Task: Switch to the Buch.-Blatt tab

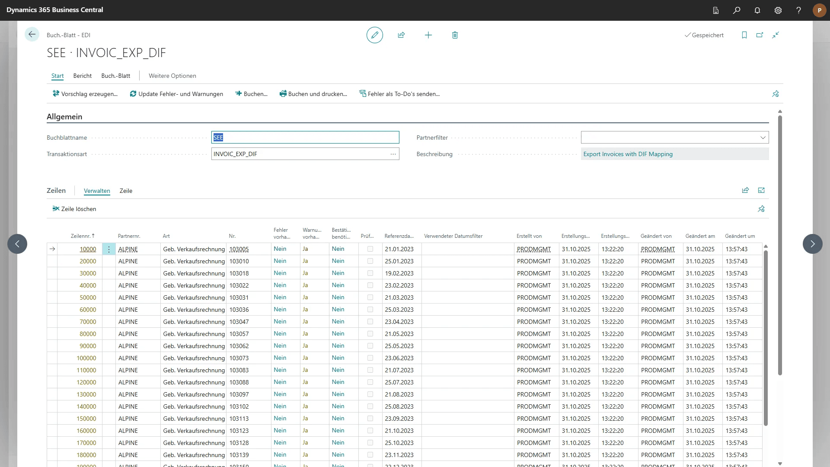Action: point(115,76)
